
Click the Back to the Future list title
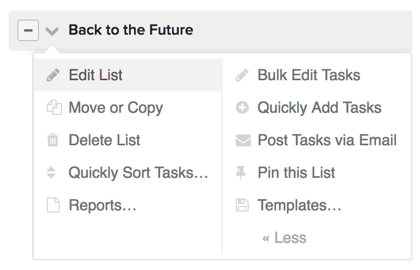point(131,30)
